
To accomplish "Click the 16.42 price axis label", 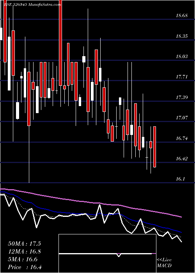I will coord(182,159).
